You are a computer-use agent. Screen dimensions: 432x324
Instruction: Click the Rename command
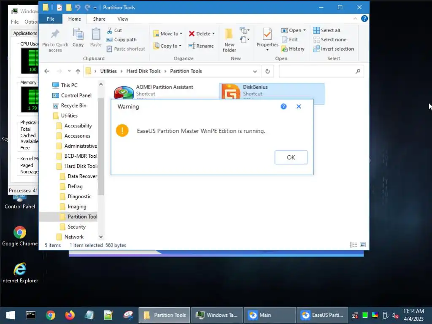point(201,46)
